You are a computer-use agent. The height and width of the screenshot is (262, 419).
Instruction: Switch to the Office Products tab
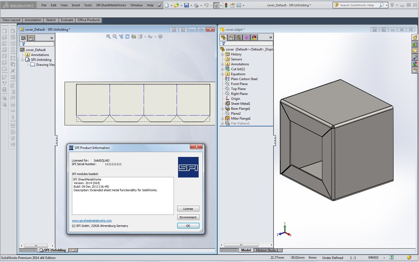click(x=89, y=20)
